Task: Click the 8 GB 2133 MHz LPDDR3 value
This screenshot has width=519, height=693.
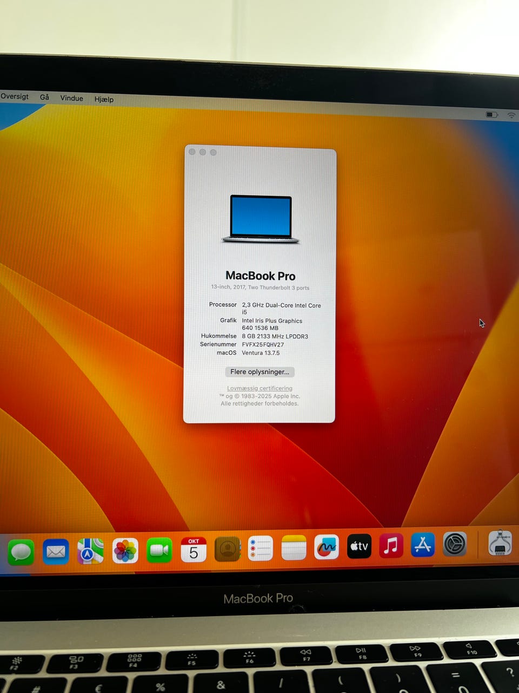Action: (275, 336)
